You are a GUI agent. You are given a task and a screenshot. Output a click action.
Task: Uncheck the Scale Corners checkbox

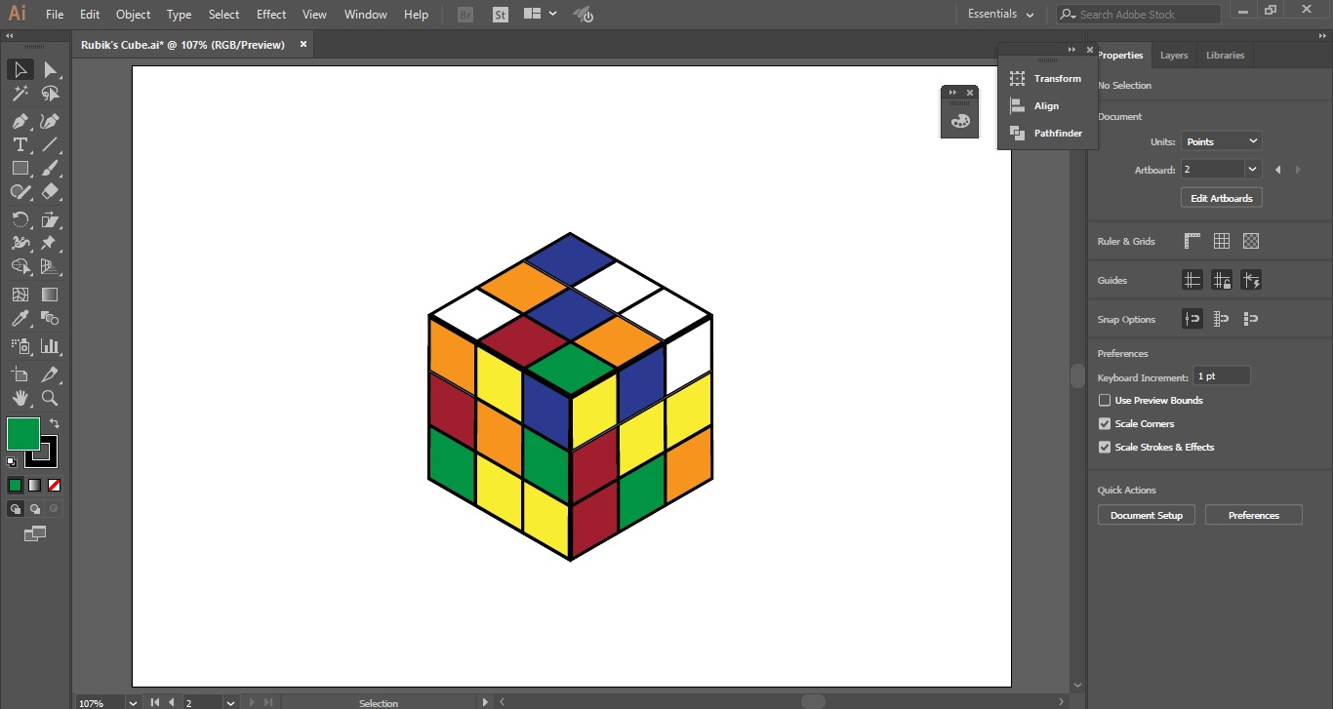pyautogui.click(x=1105, y=423)
